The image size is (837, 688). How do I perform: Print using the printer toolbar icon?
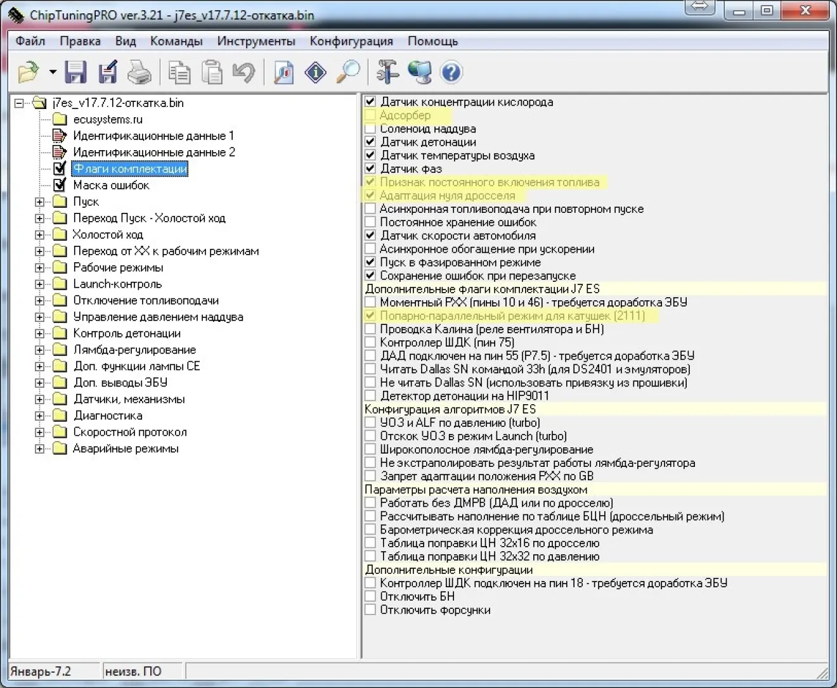click(139, 72)
